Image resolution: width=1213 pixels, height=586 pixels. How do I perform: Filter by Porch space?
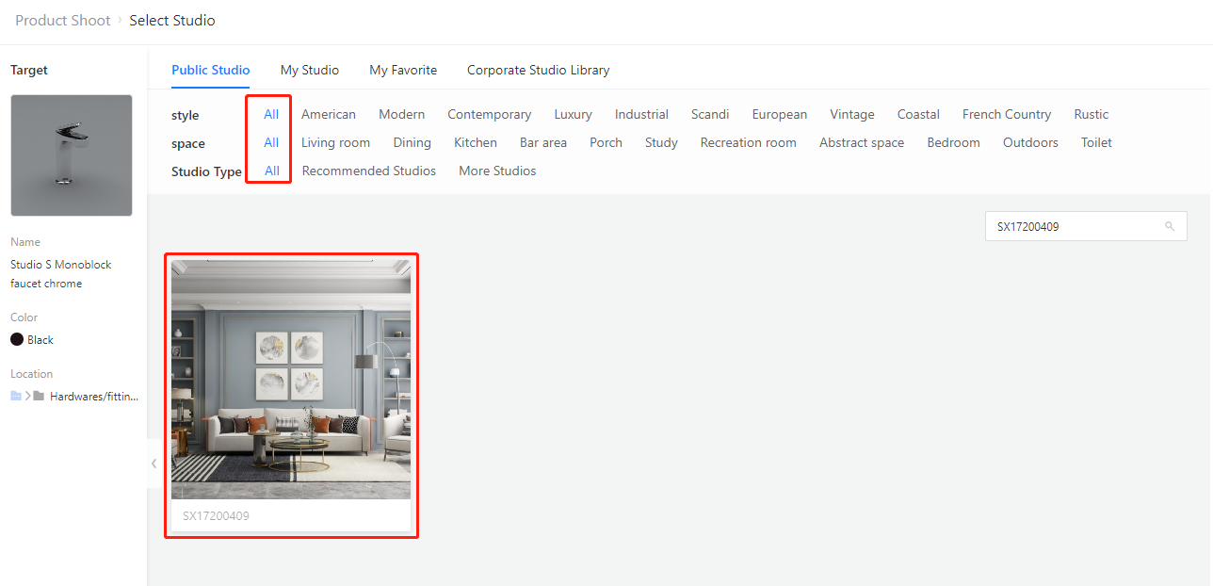click(606, 142)
